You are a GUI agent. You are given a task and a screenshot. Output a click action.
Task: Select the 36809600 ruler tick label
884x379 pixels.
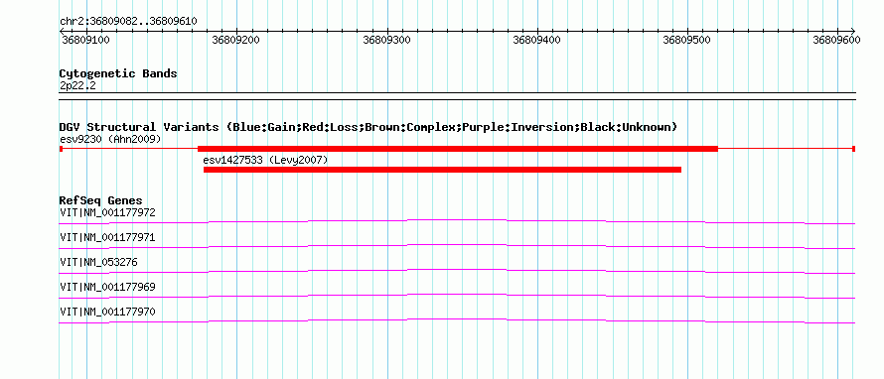pyautogui.click(x=836, y=41)
